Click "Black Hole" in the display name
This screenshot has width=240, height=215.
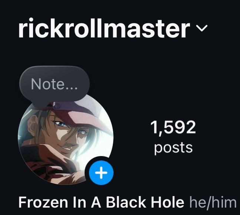click(145, 202)
